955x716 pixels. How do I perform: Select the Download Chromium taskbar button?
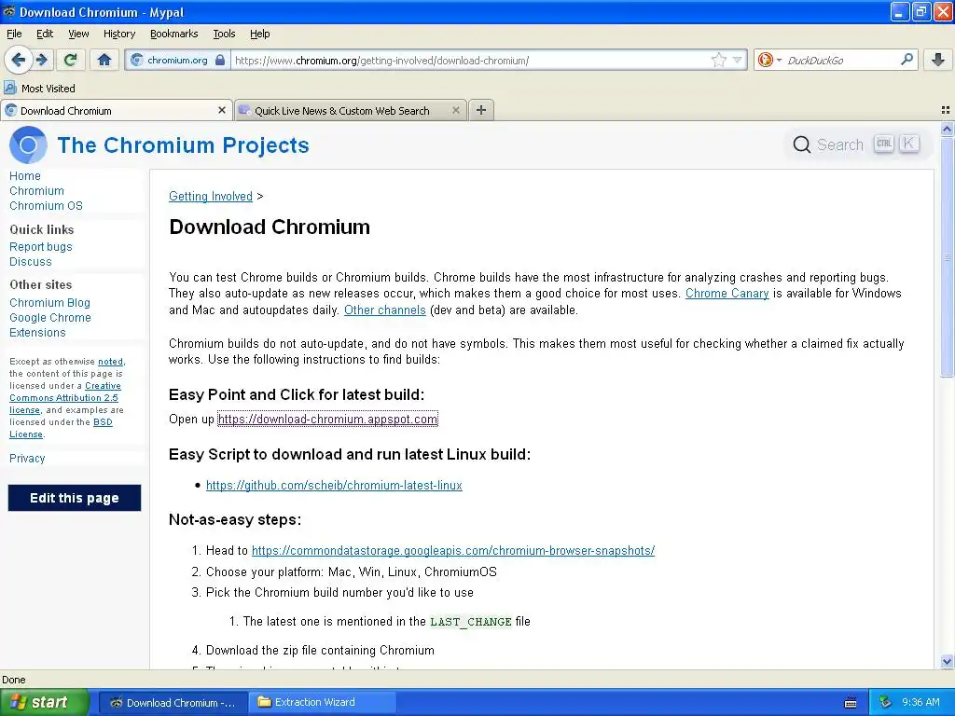click(x=173, y=703)
